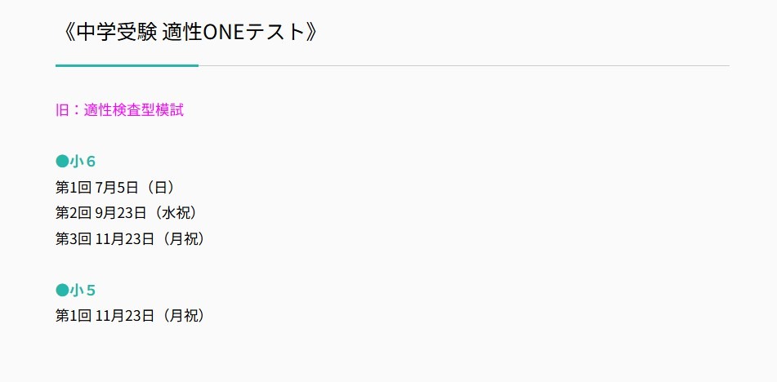Select 11月23日（月祝） date under 小５
Viewport: 777px width, 382px height.
(150, 316)
